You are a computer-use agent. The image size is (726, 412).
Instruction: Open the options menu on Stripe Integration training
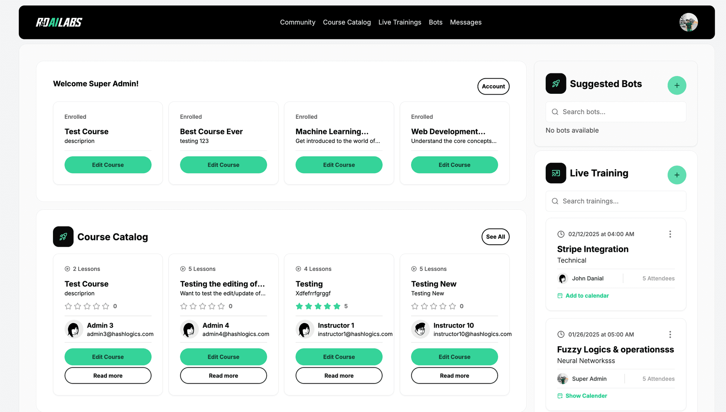point(670,234)
